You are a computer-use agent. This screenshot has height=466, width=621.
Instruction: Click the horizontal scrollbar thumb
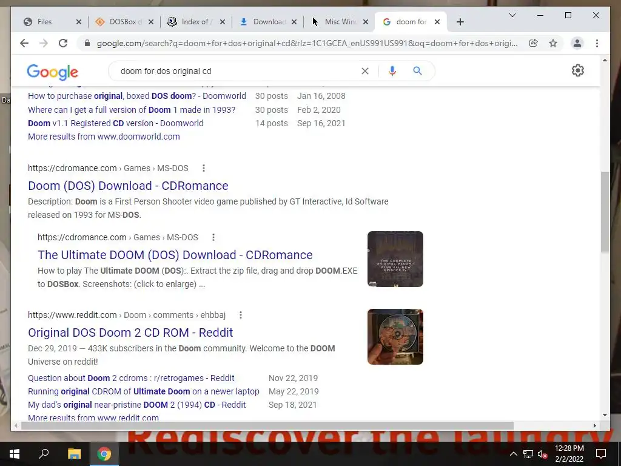(x=267, y=425)
